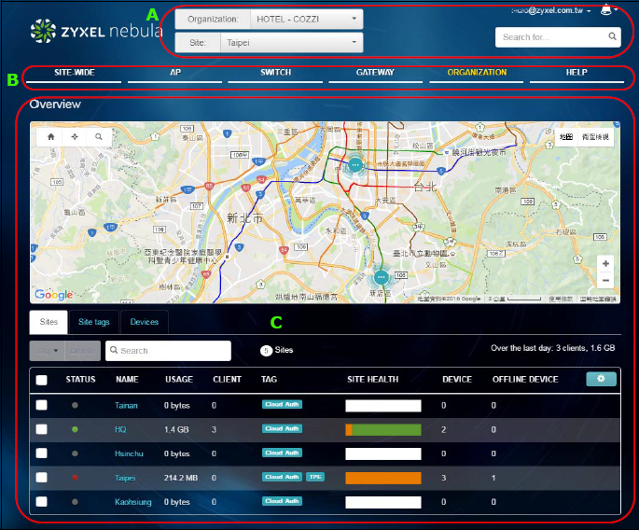Toggle the select-all checkbox in table header
This screenshot has height=530, width=639.
coord(42,380)
